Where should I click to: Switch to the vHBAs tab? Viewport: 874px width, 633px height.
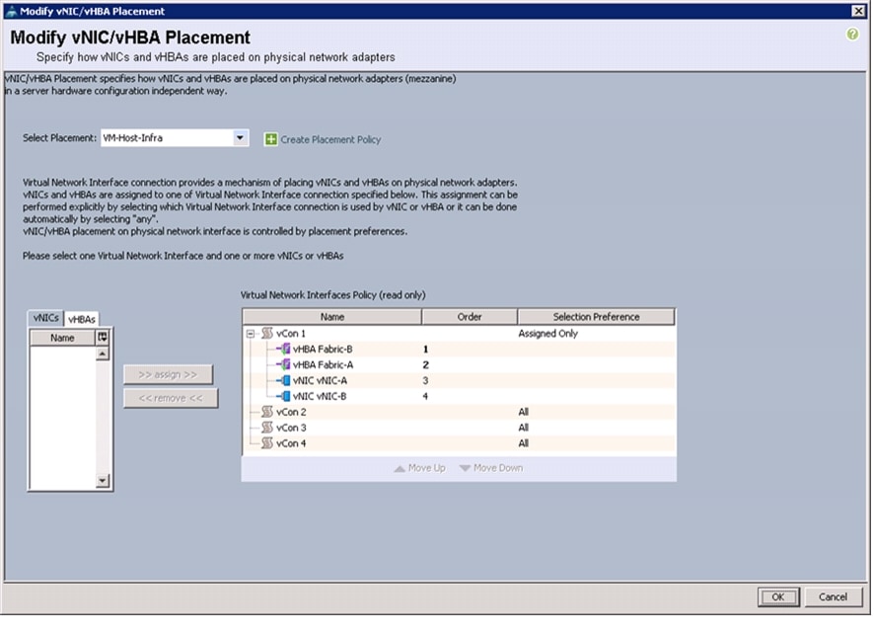(x=81, y=319)
